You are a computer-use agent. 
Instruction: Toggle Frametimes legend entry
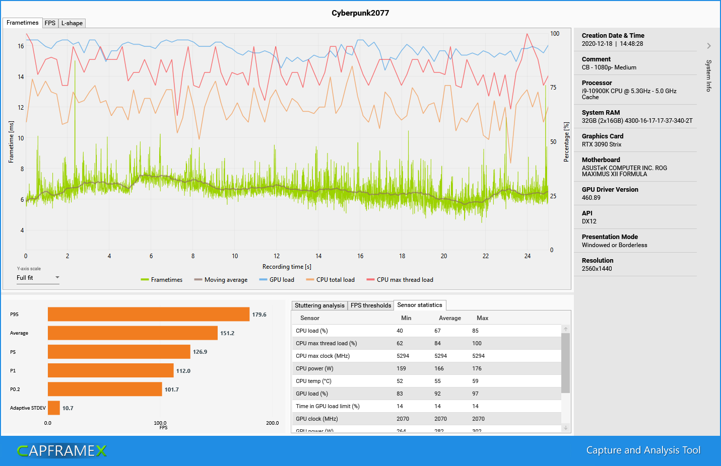[x=162, y=280]
